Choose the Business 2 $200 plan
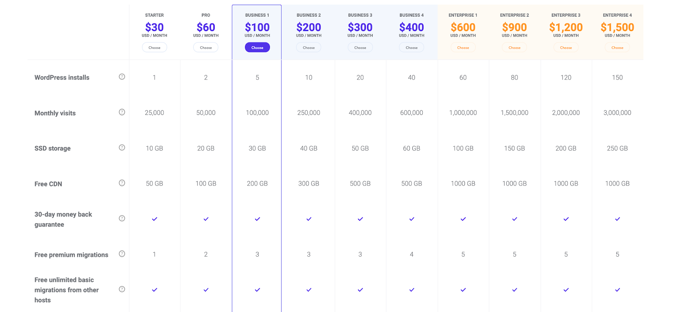Image resolution: width=683 pixels, height=312 pixels. [309, 48]
